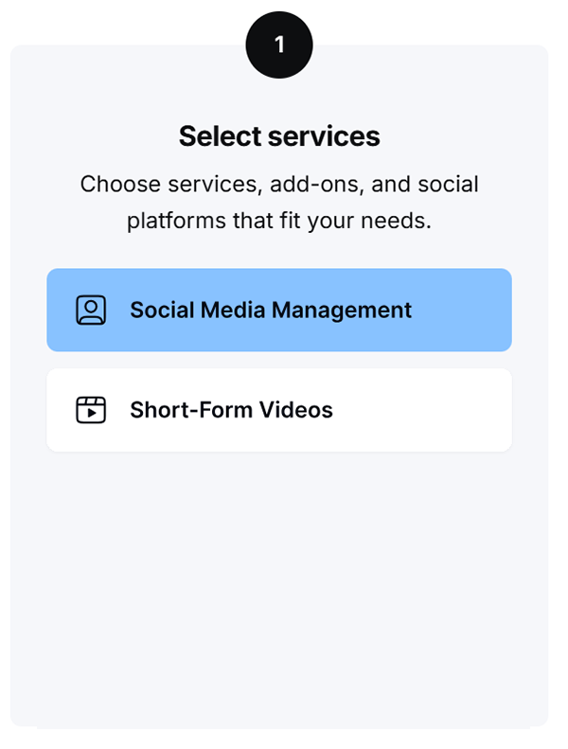Click the 'Choose services, add-ons, and social' text line
The height and width of the screenshot is (749, 568).
pyautogui.click(x=279, y=185)
